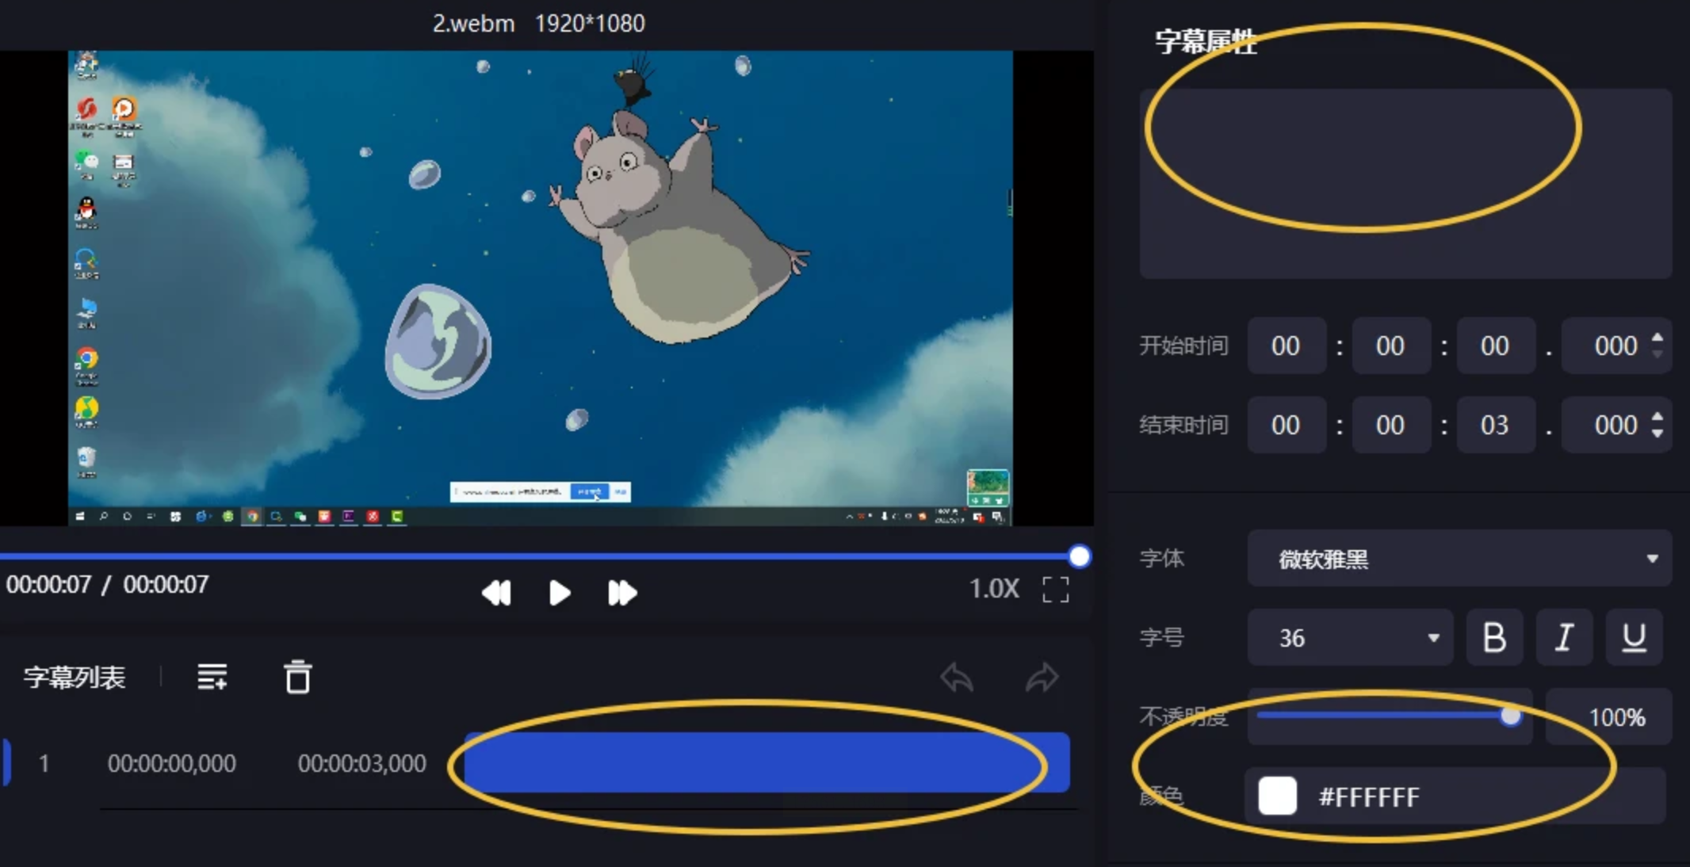Screen dimensions: 1690x867
Task: Click the end time hours field
Action: pos(1286,425)
